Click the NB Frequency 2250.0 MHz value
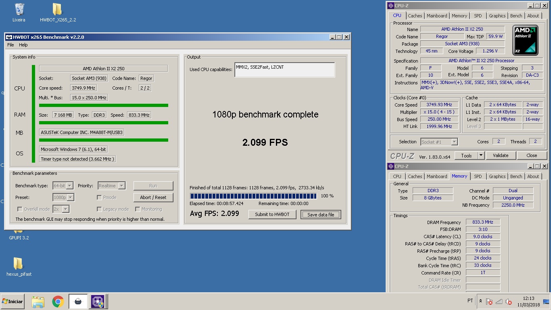This screenshot has height=310, width=551. point(513,205)
